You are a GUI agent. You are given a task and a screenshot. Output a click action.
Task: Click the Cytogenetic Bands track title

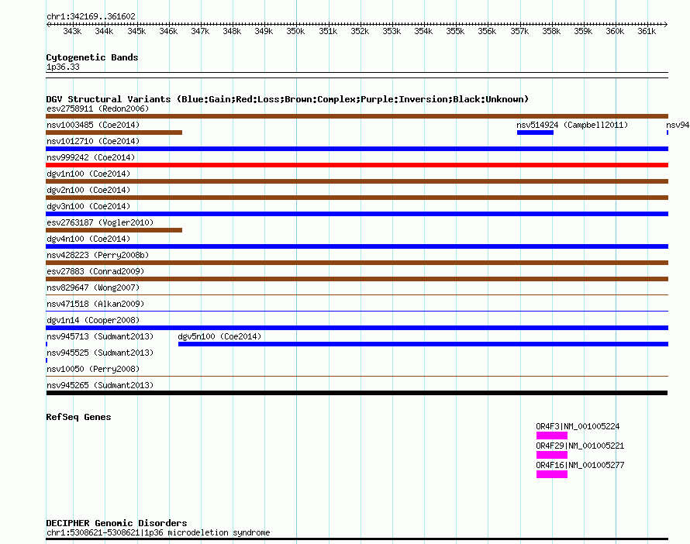[92, 57]
